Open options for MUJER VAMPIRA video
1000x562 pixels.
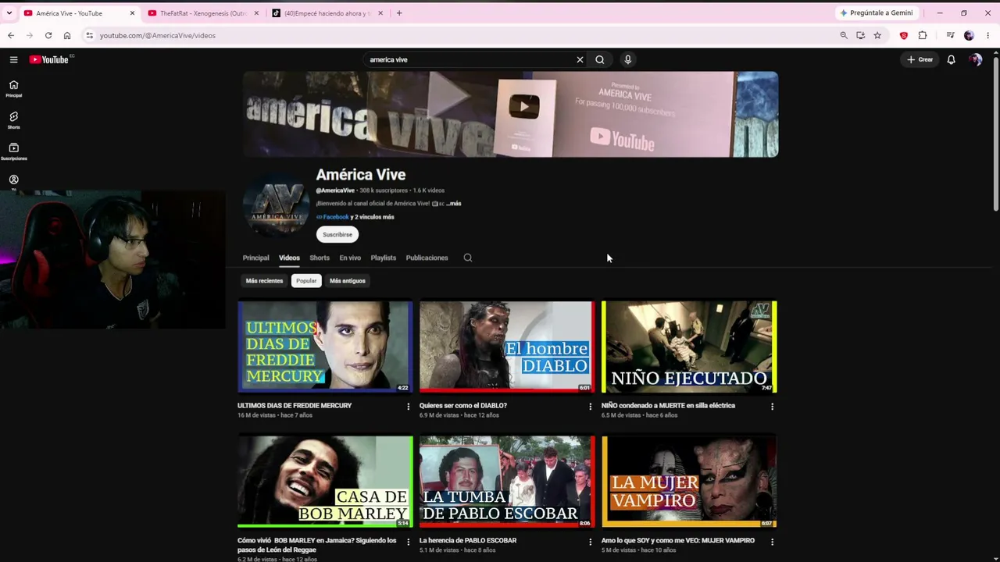pyautogui.click(x=772, y=541)
